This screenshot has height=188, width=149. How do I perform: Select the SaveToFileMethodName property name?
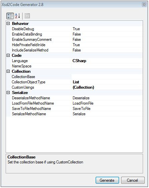pos(32,109)
